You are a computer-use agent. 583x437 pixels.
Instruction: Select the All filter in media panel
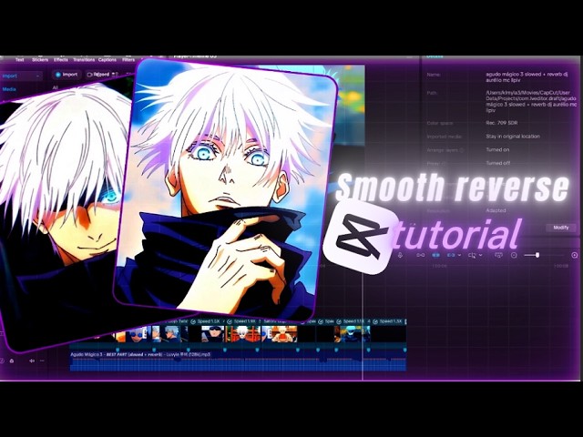click(x=56, y=87)
